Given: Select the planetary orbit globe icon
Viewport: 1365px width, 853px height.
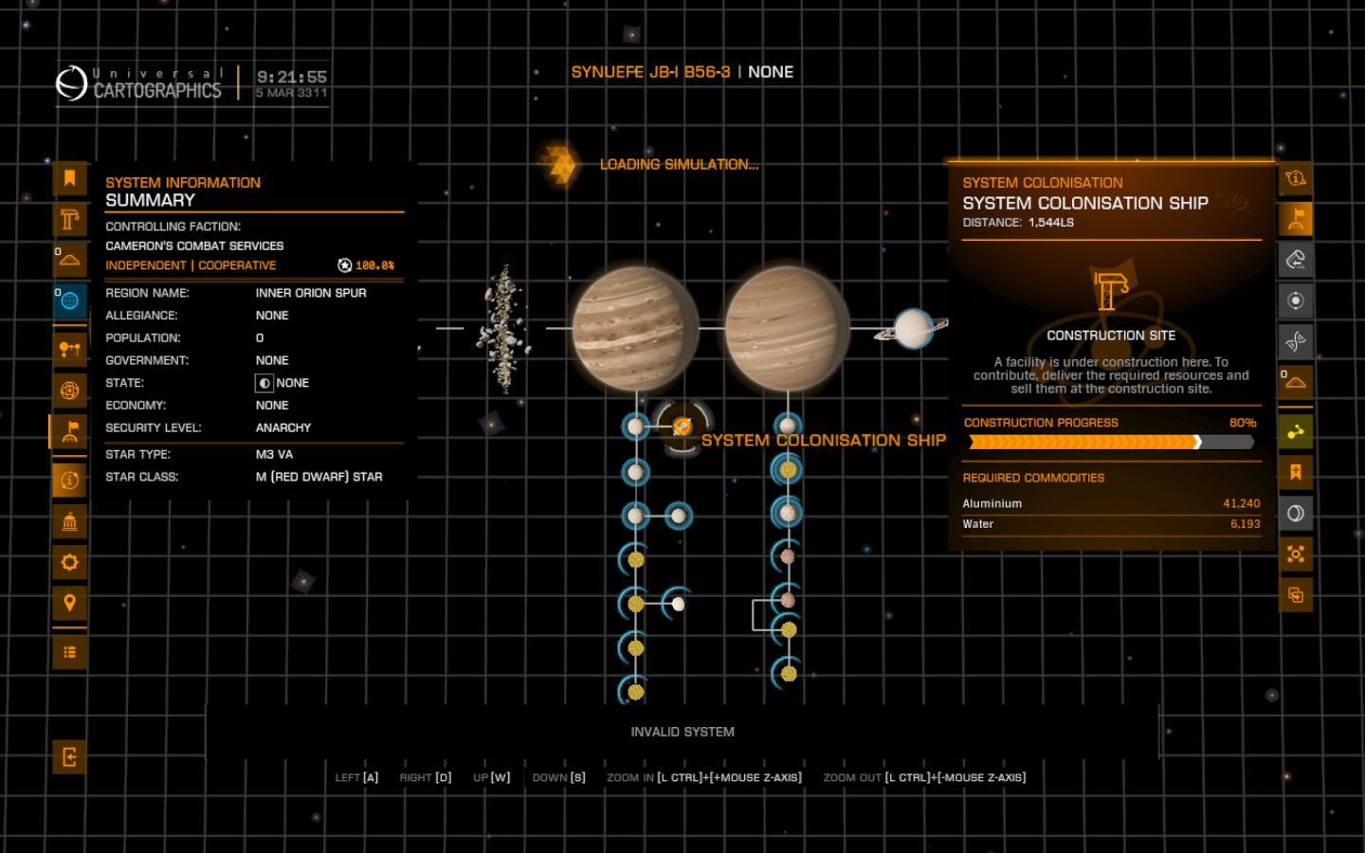Looking at the screenshot, I should click(69, 390).
